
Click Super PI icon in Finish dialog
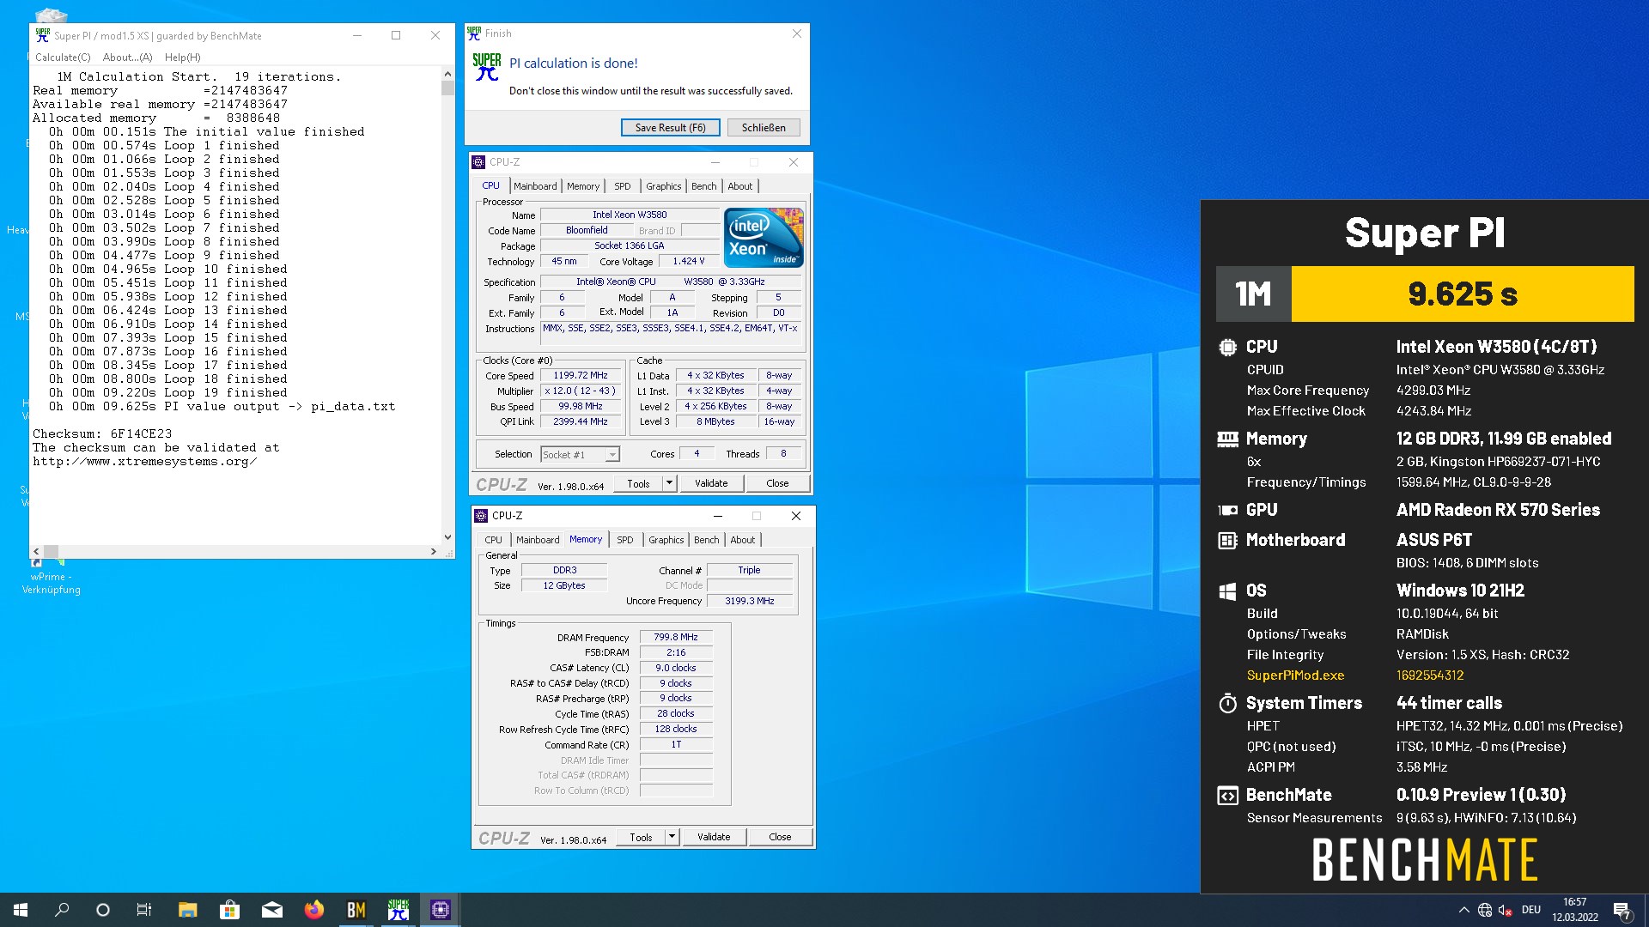click(486, 66)
